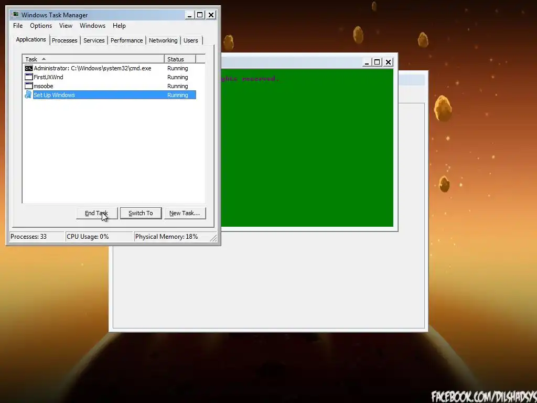Image resolution: width=537 pixels, height=403 pixels.
Task: Minimize the green command prompt window
Action: tap(367, 62)
